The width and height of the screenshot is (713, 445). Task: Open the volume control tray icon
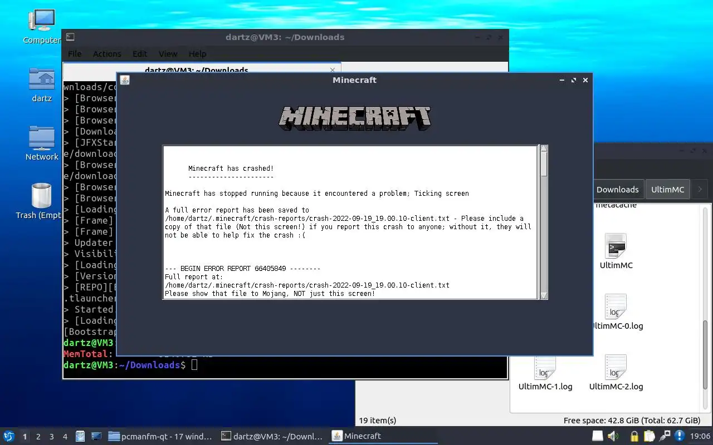click(613, 436)
